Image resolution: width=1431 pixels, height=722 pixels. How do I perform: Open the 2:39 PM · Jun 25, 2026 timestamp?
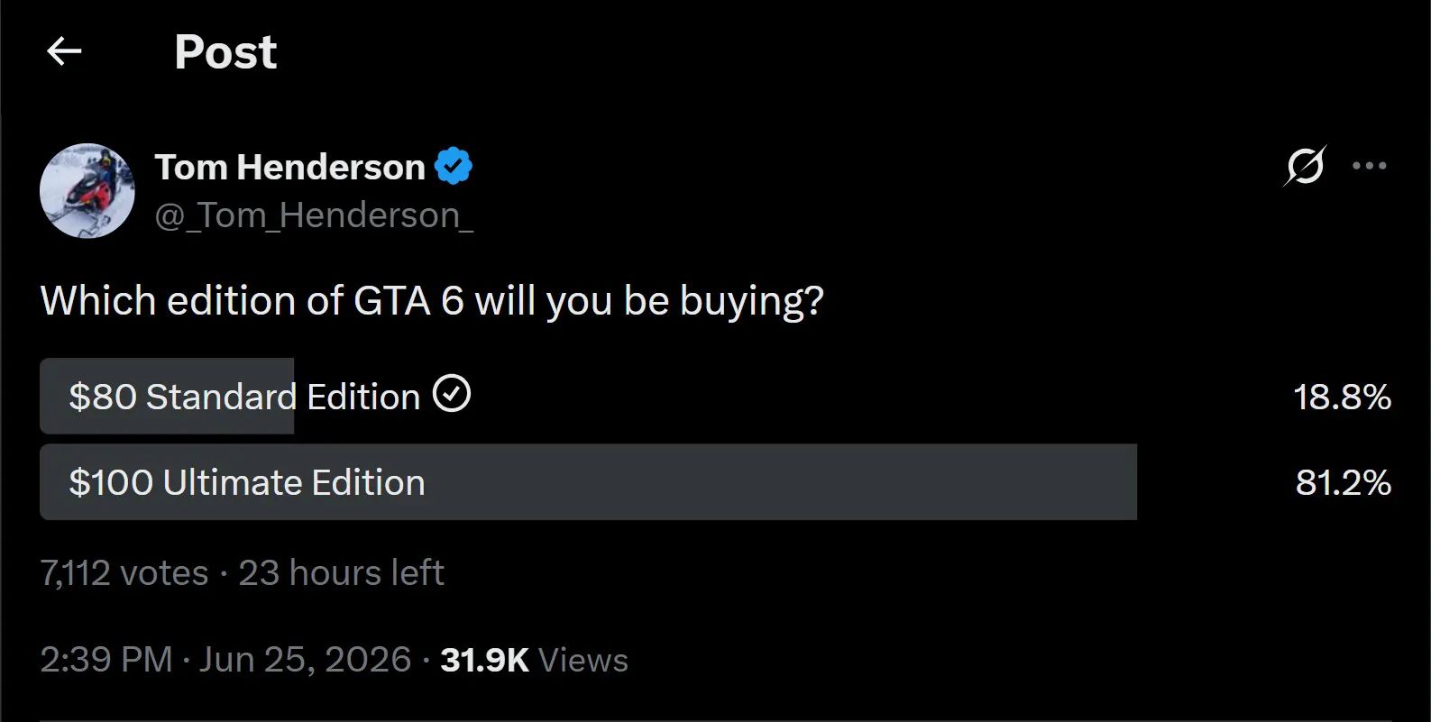click(225, 660)
